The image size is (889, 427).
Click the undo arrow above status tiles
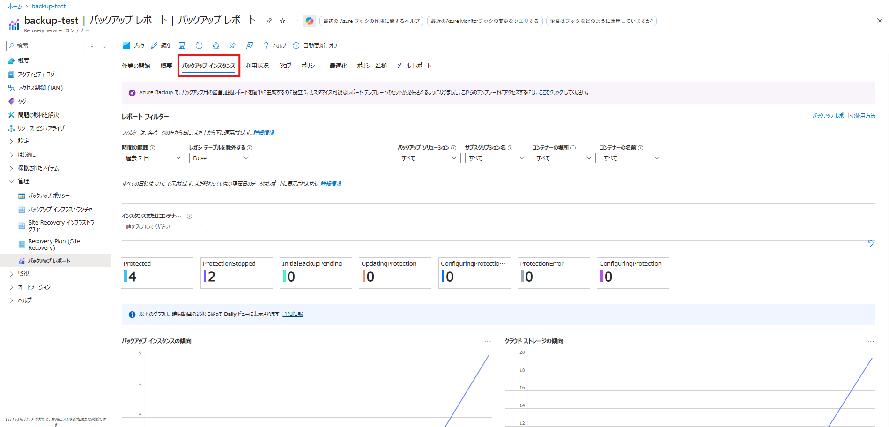[x=870, y=243]
